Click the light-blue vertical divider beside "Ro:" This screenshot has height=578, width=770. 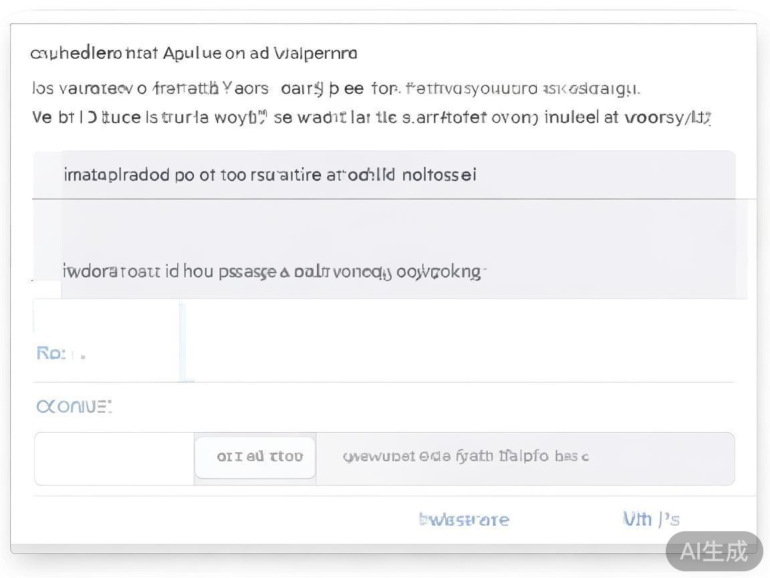coord(182,341)
